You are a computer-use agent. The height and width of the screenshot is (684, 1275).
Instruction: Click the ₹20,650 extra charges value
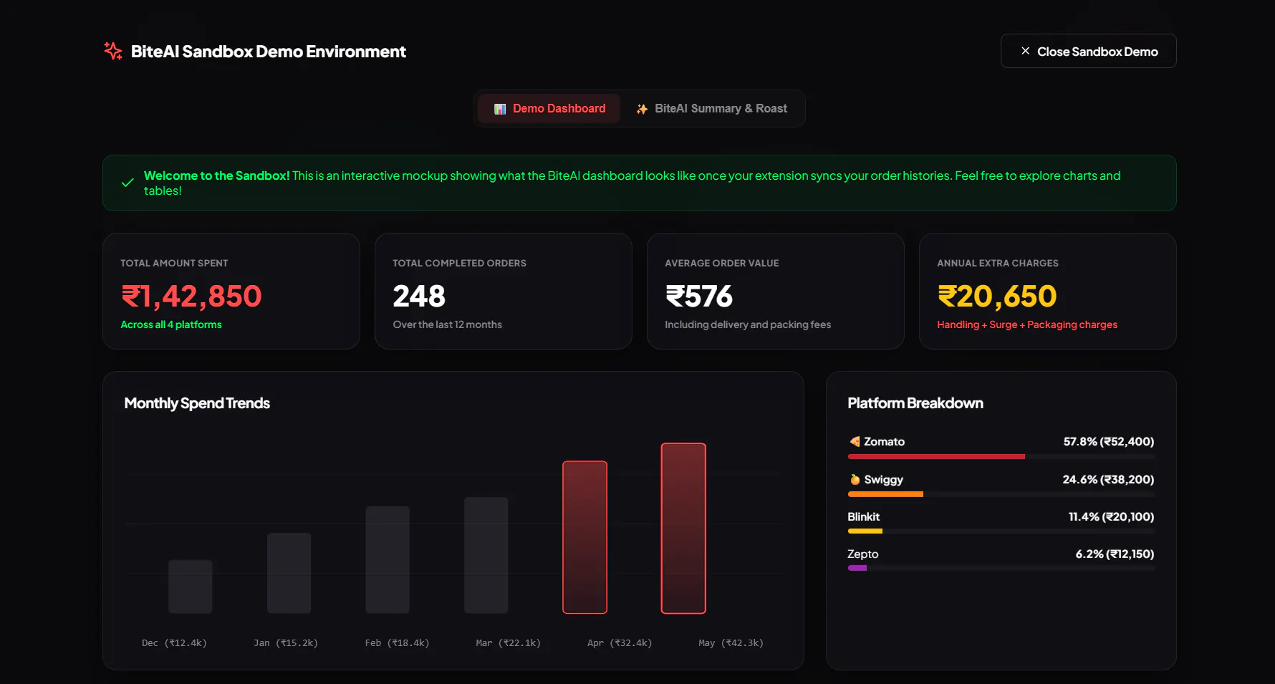pyautogui.click(x=997, y=296)
